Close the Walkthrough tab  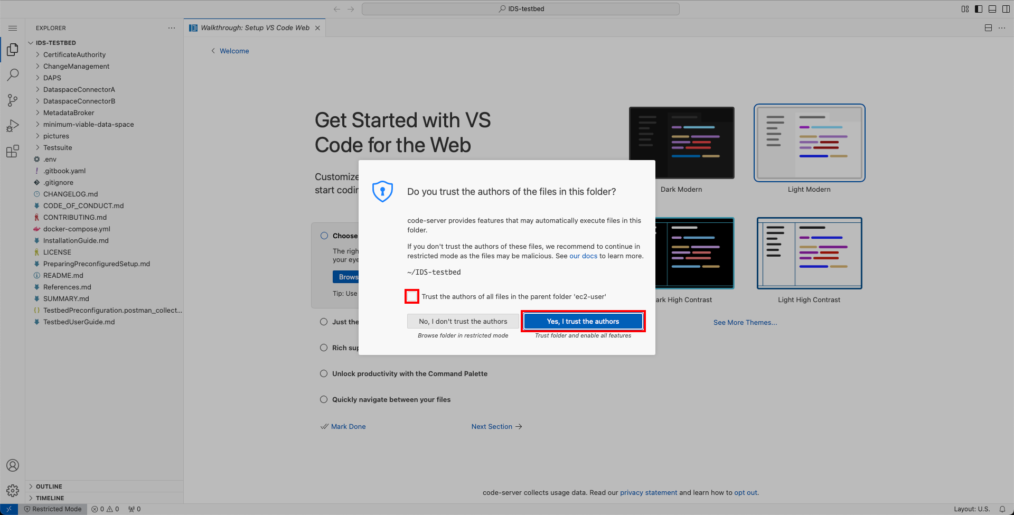pos(317,28)
